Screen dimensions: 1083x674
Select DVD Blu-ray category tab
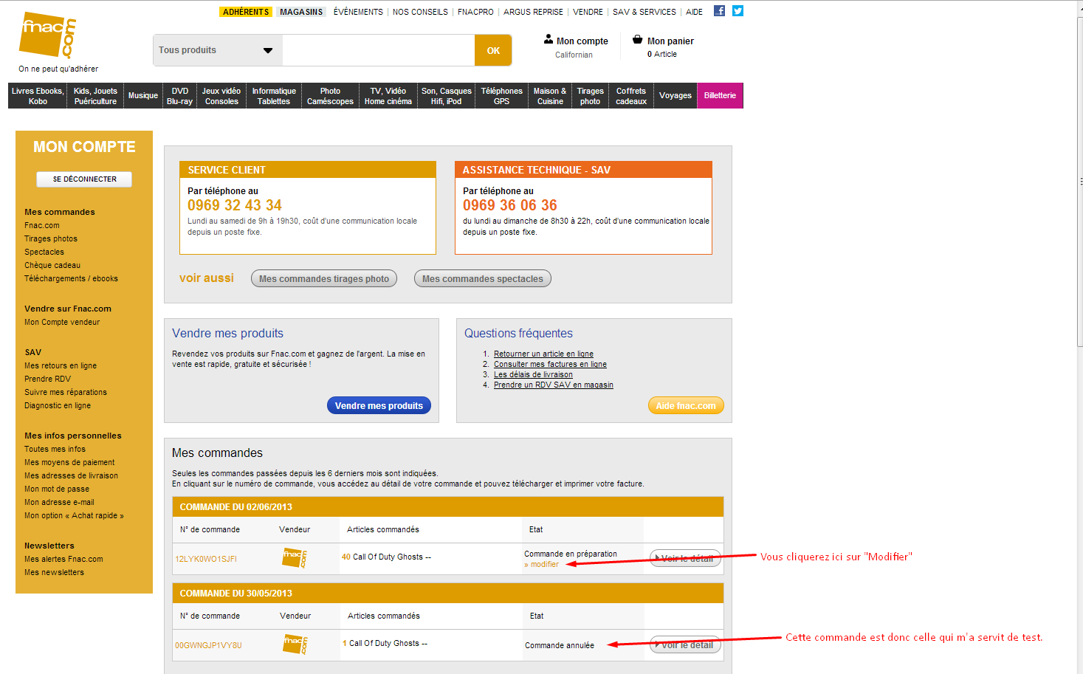click(x=179, y=96)
